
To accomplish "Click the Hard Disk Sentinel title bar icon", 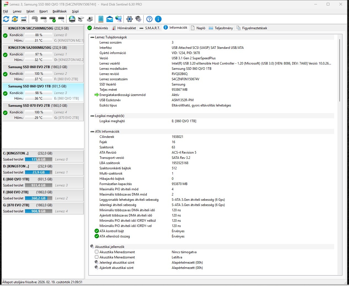I will point(6,4).
